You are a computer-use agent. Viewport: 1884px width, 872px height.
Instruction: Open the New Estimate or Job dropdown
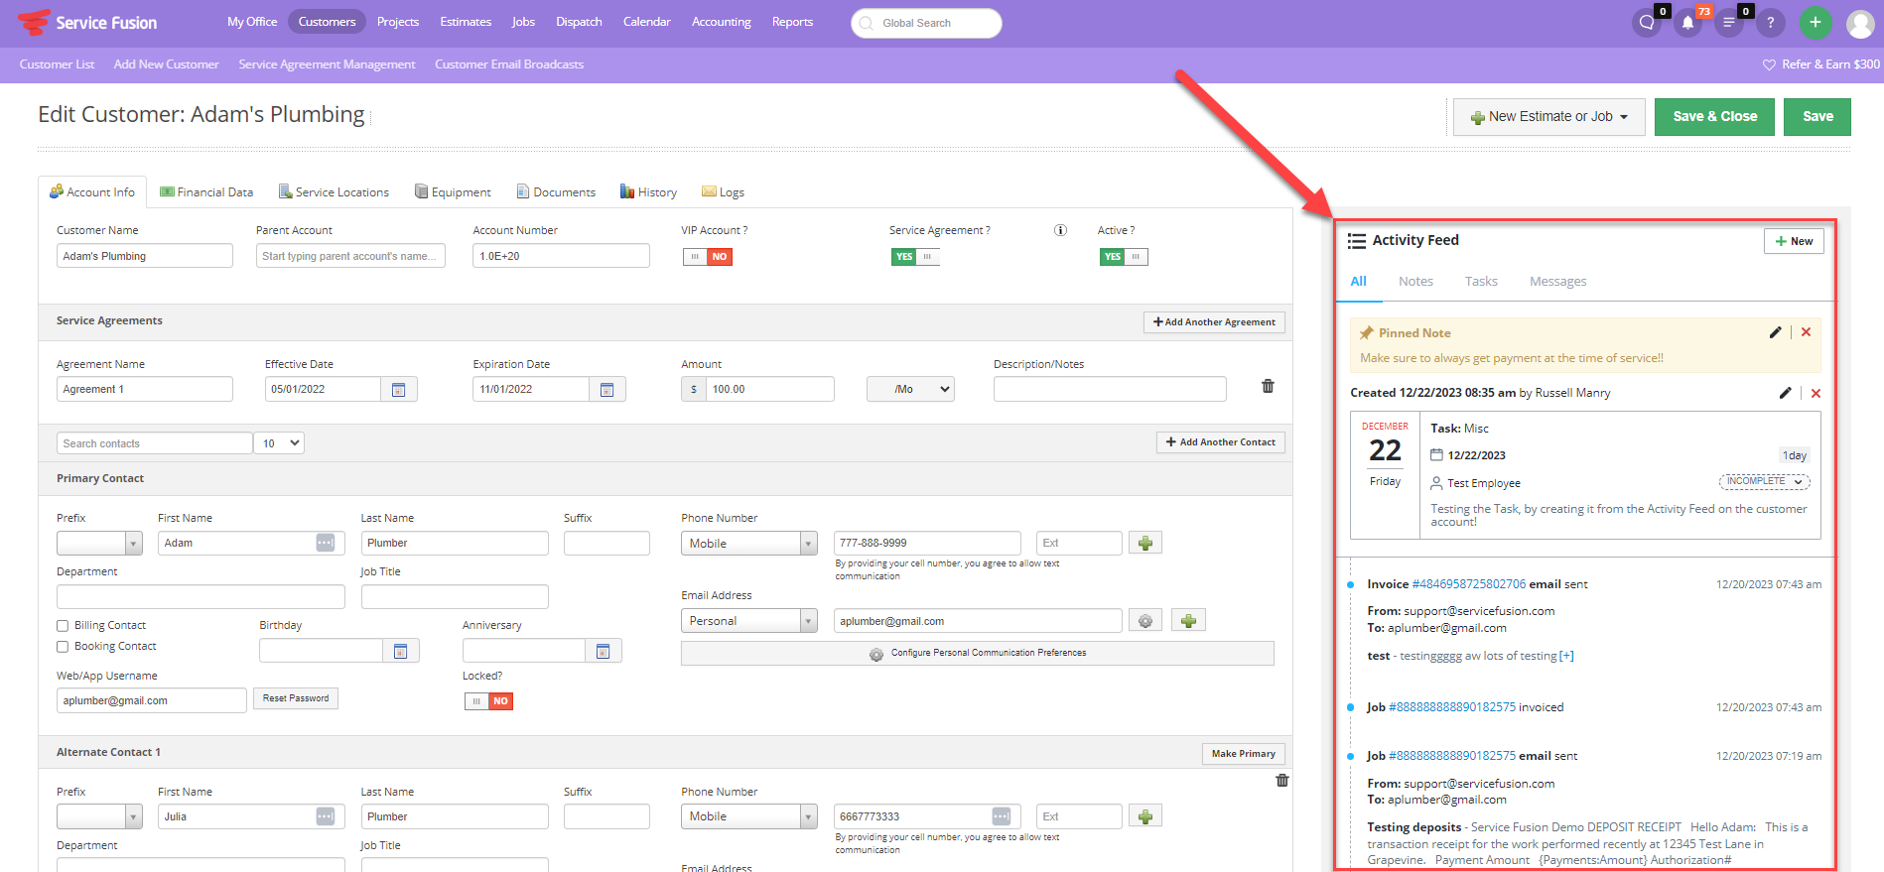pyautogui.click(x=1549, y=117)
